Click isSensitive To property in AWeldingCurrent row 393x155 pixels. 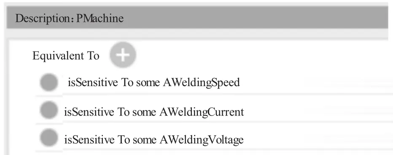97,112
